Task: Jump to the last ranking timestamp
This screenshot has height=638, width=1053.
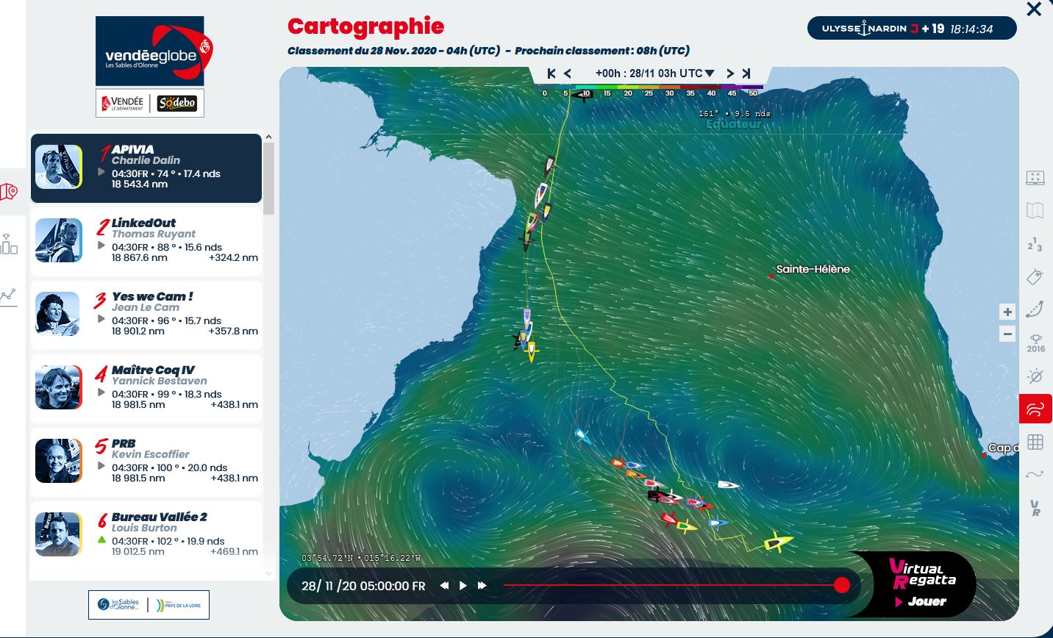Action: pos(746,74)
